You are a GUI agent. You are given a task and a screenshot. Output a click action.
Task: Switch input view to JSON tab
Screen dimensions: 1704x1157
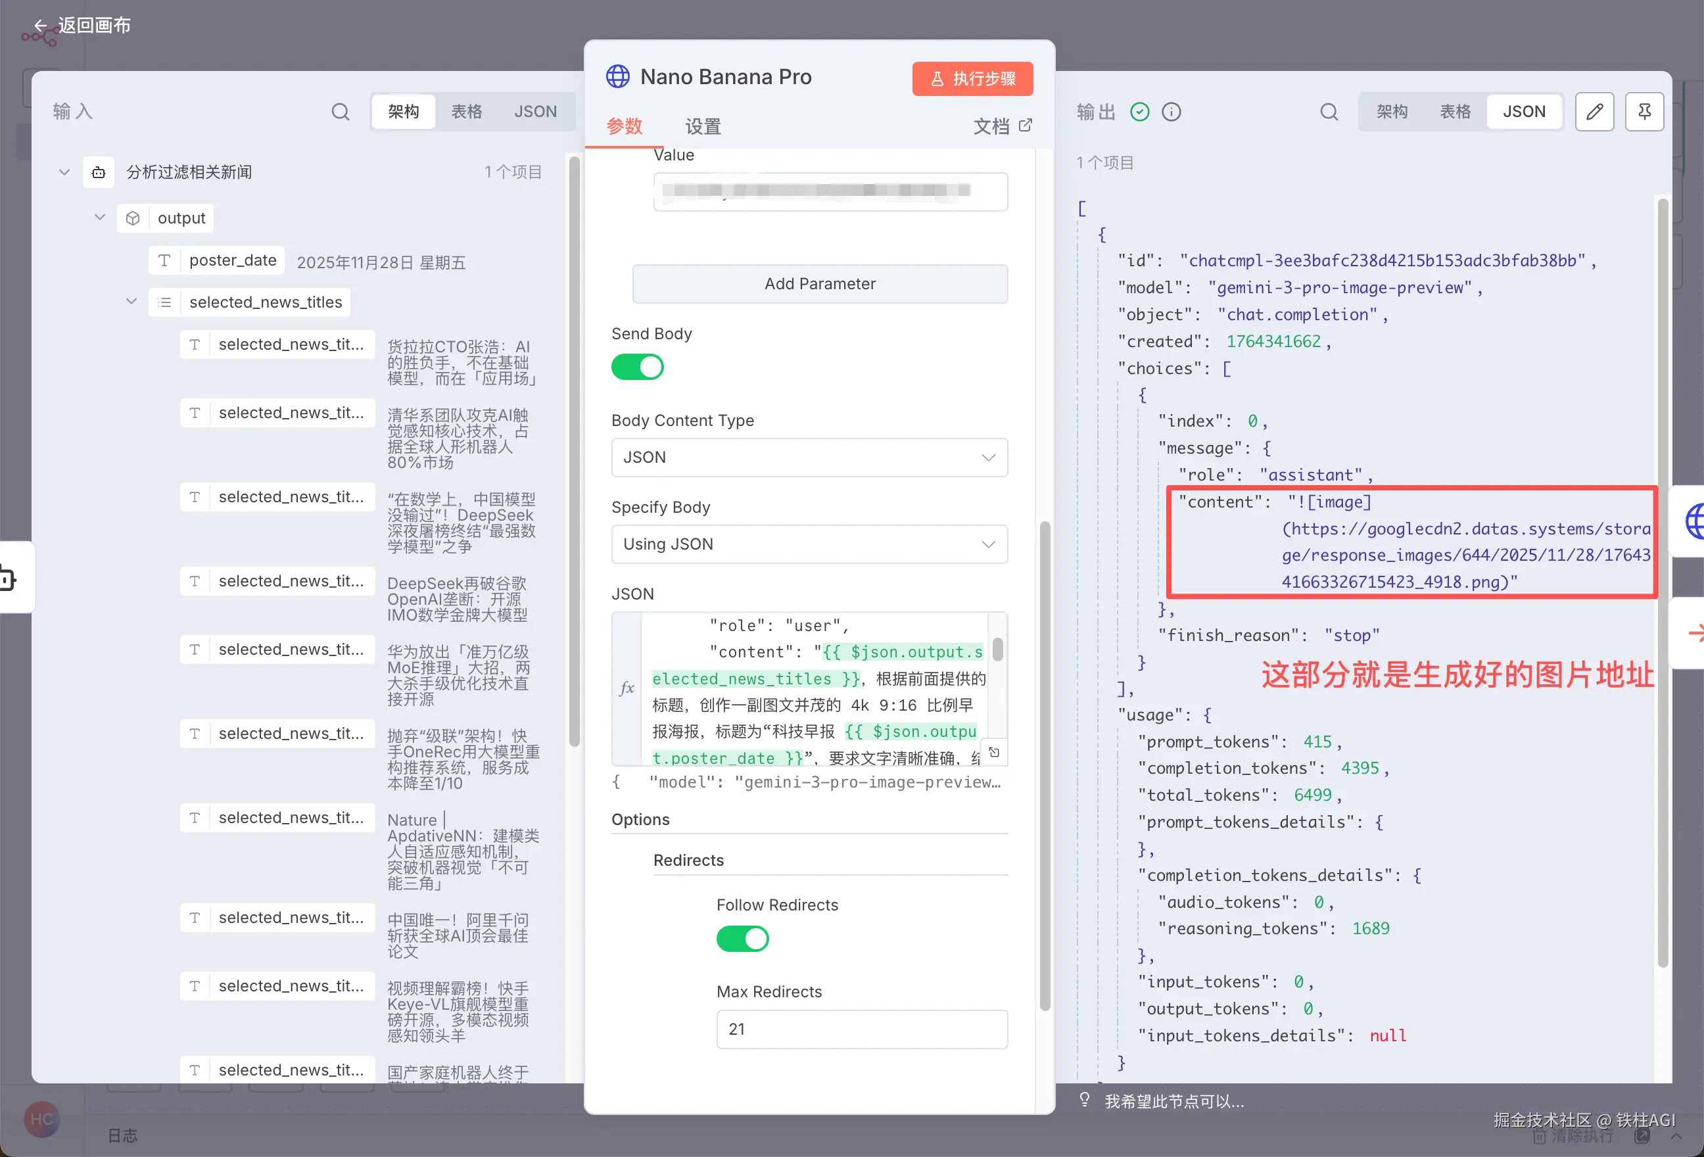point(534,112)
